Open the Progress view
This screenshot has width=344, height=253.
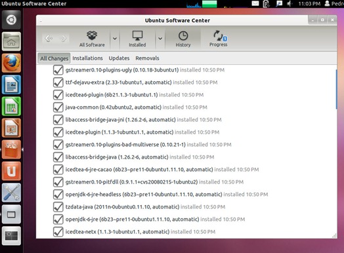219,39
